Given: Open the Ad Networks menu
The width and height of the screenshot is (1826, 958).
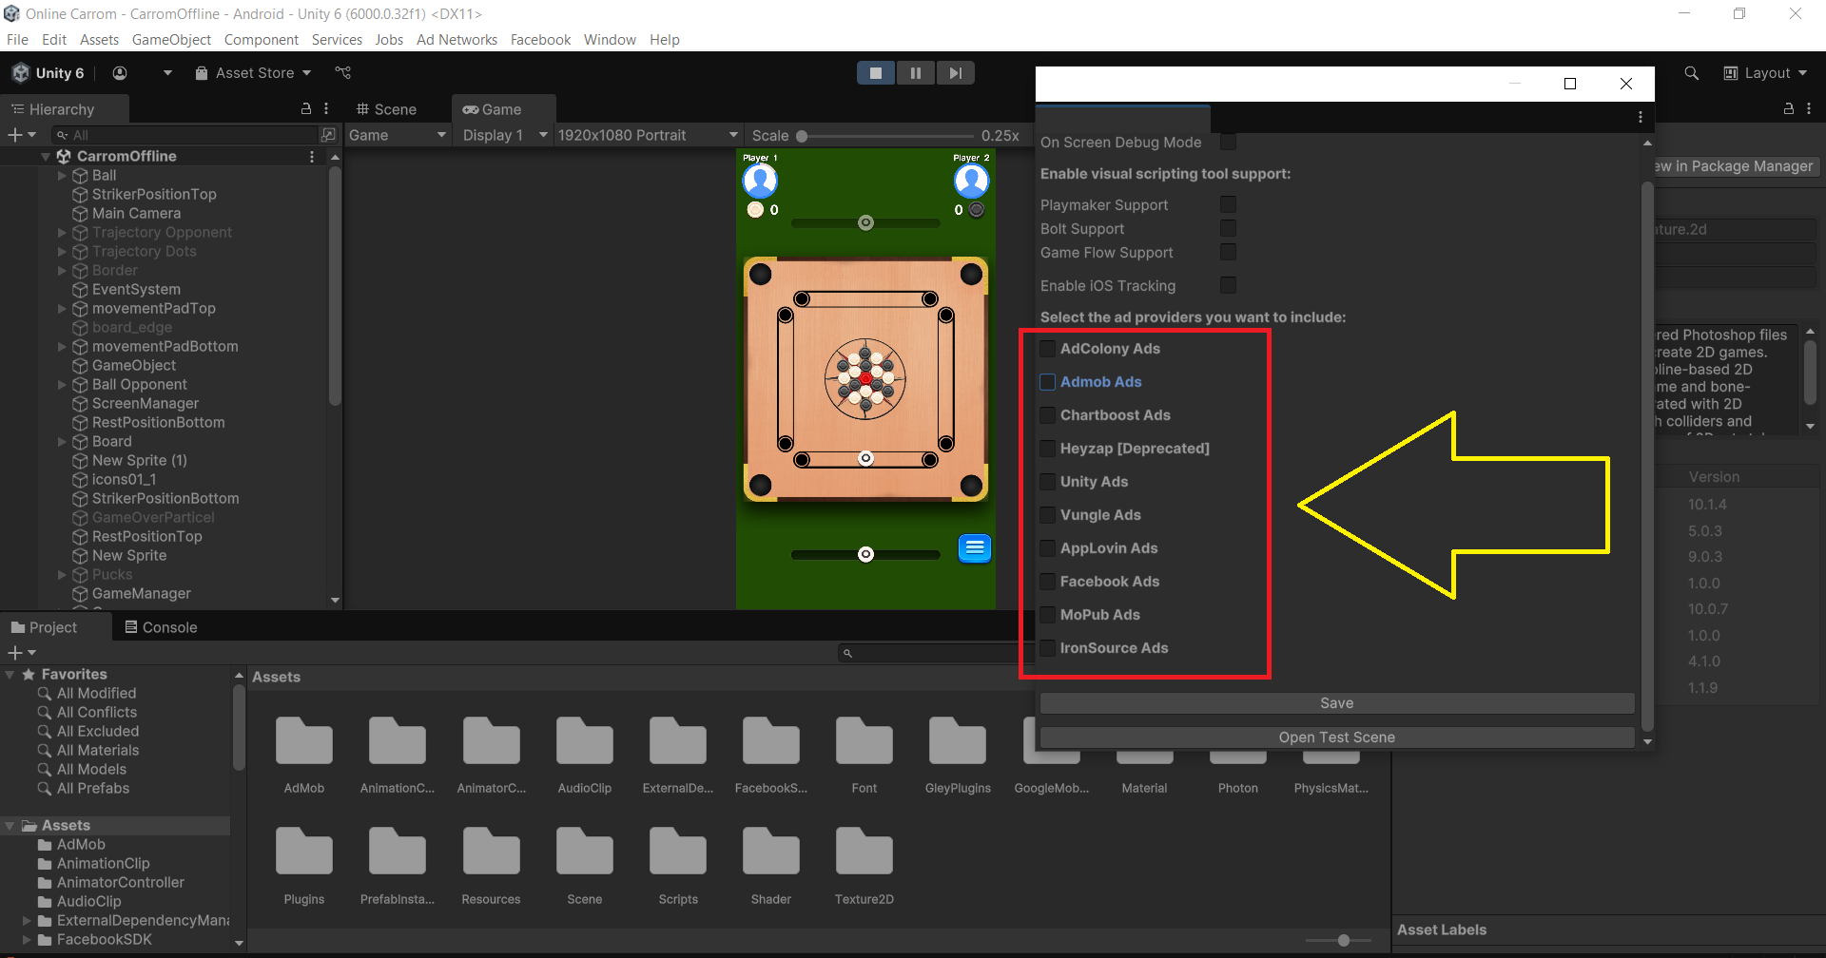Looking at the screenshot, I should click(x=456, y=40).
